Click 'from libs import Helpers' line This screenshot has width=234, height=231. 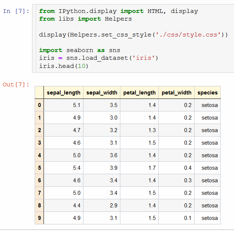click(85, 19)
